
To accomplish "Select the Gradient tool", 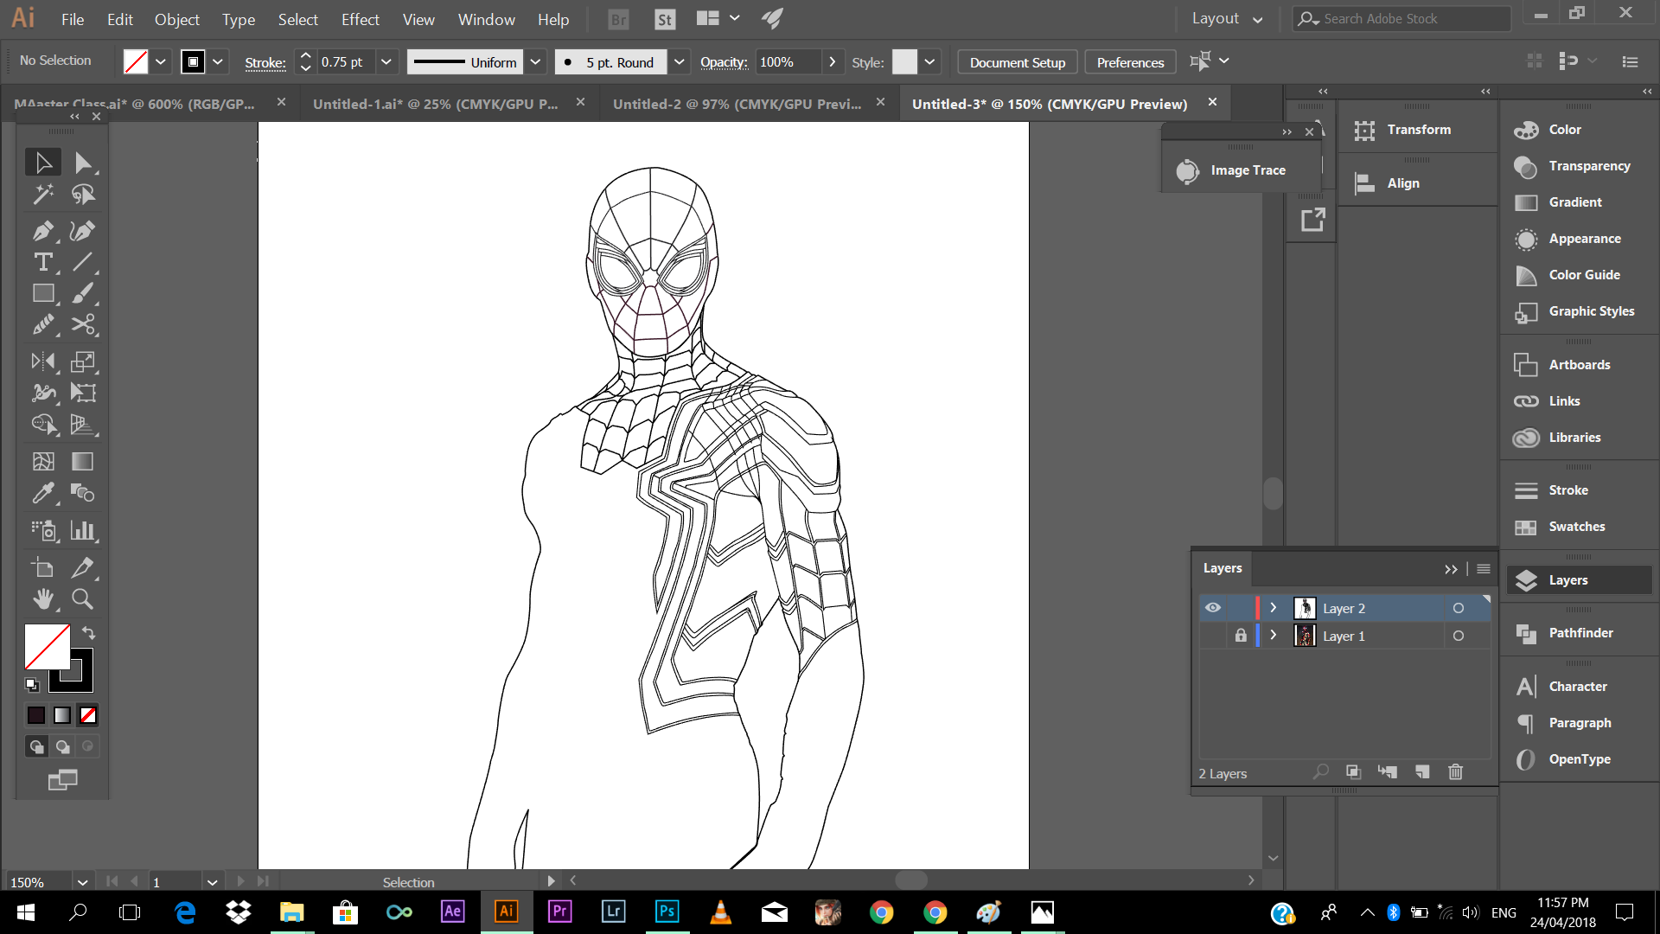I will click(x=83, y=461).
